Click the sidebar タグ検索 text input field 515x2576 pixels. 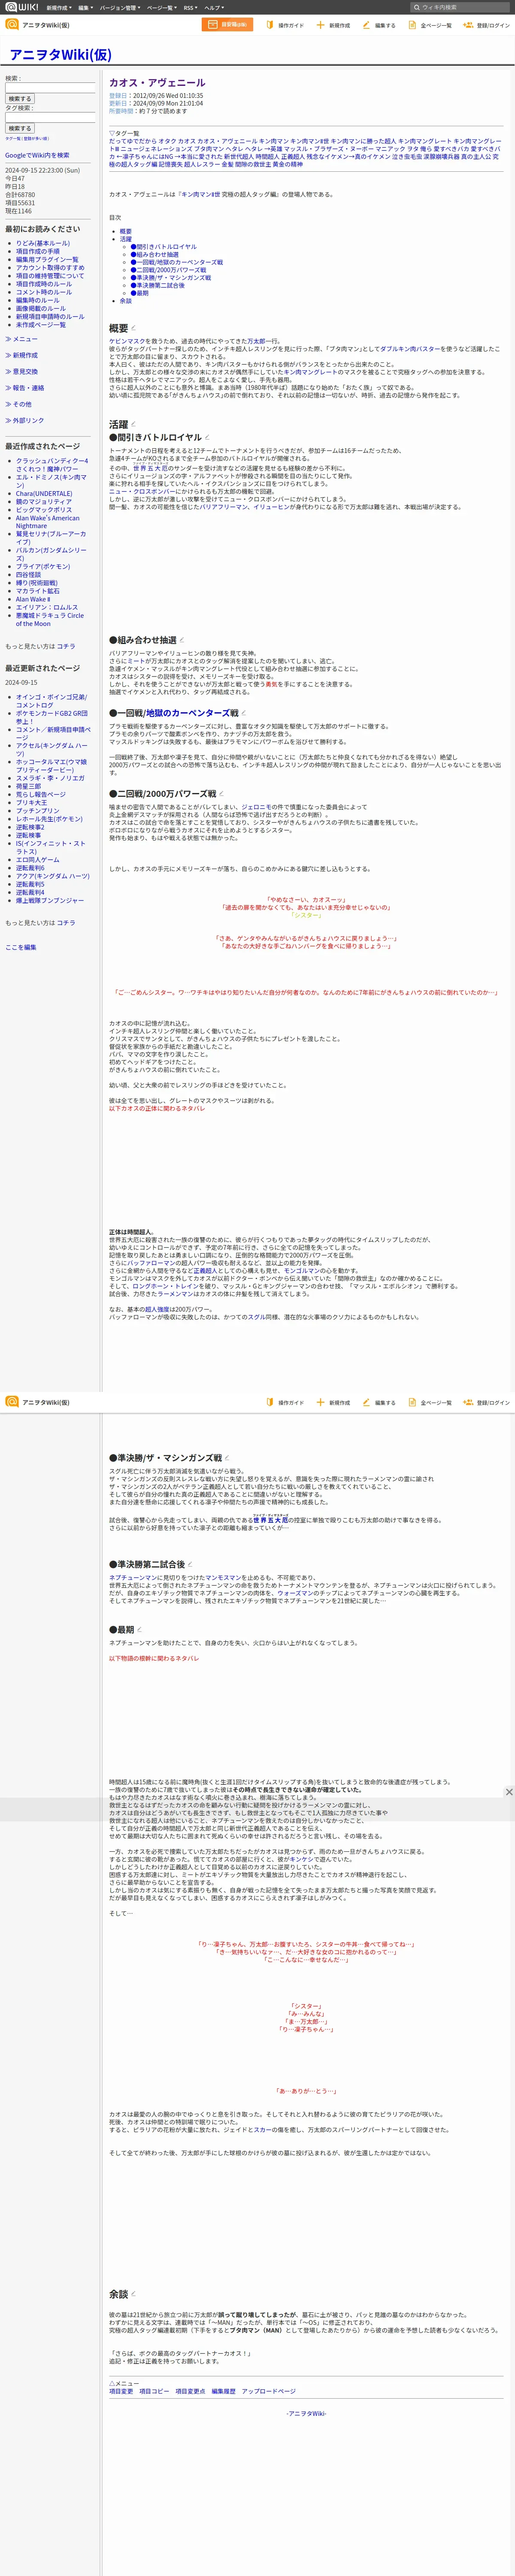tap(50, 117)
